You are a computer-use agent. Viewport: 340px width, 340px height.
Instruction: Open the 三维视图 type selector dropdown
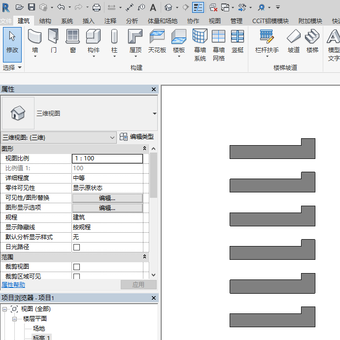(x=154, y=114)
